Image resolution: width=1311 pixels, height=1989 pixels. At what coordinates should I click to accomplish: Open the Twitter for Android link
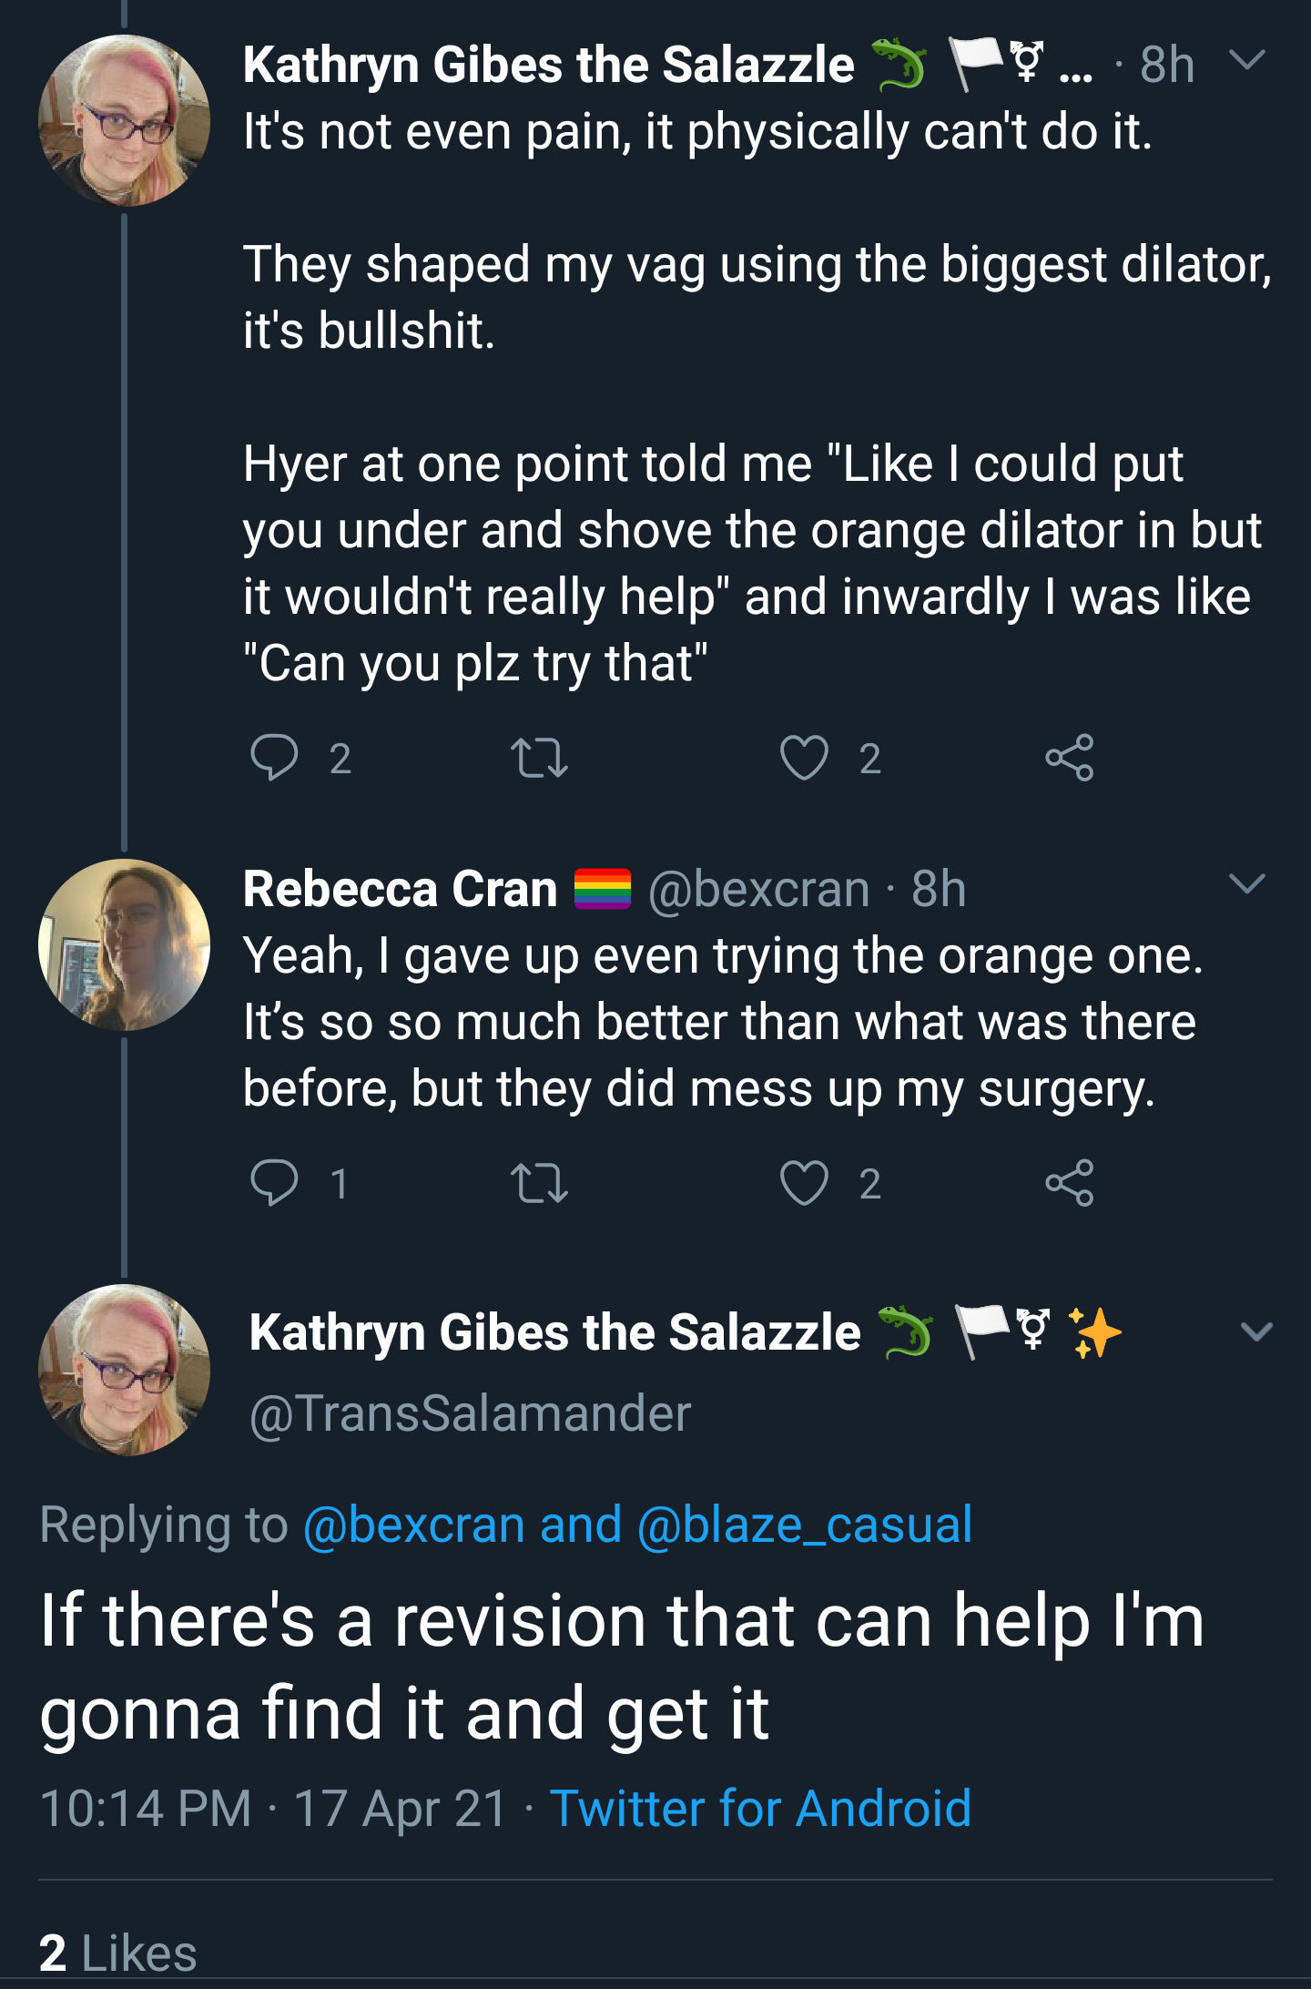(x=760, y=1808)
